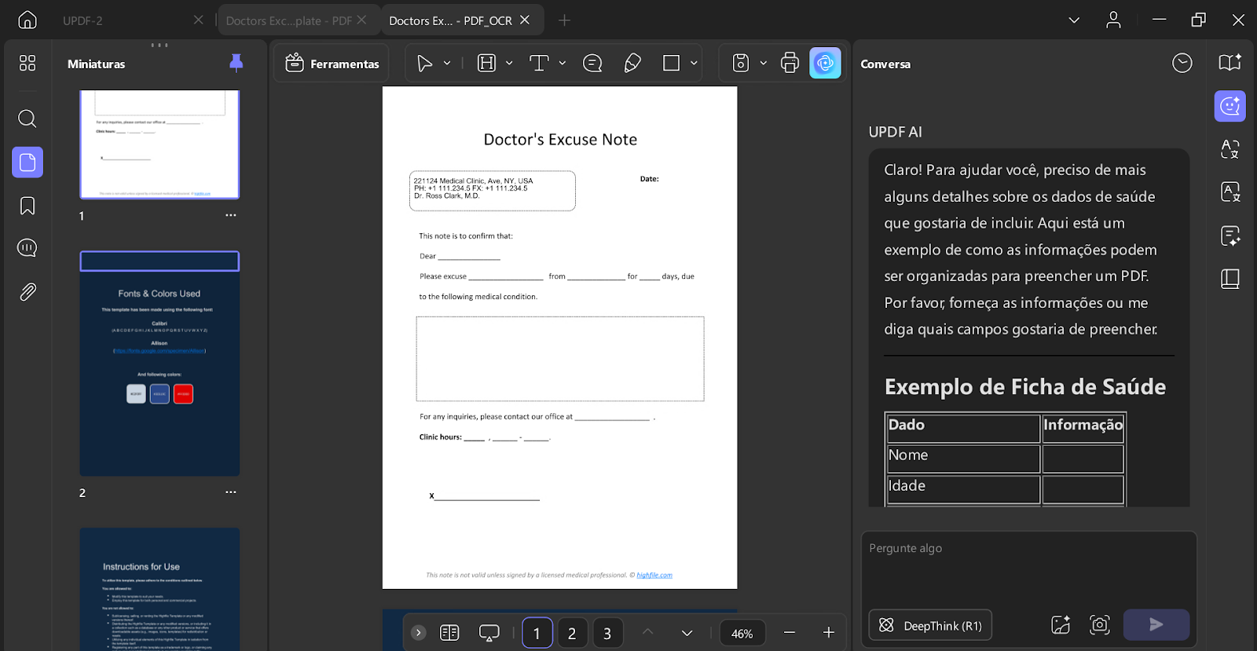Select the rectangle shape tool
1257x651 pixels.
[672, 64]
